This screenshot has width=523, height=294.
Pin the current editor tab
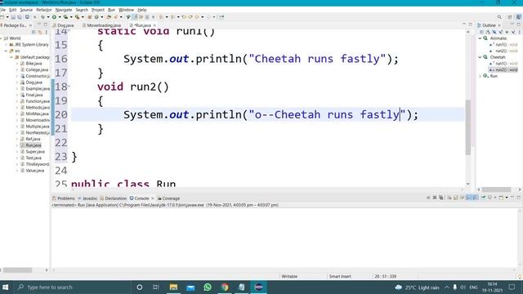click(221, 17)
